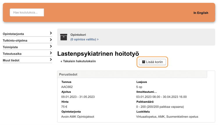Click the Hinta label

coord(65,102)
